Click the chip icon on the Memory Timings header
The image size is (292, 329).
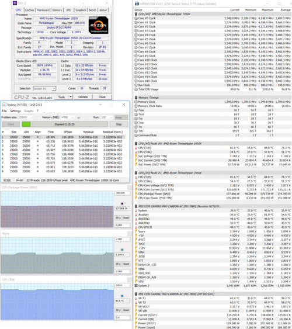(x=136, y=98)
